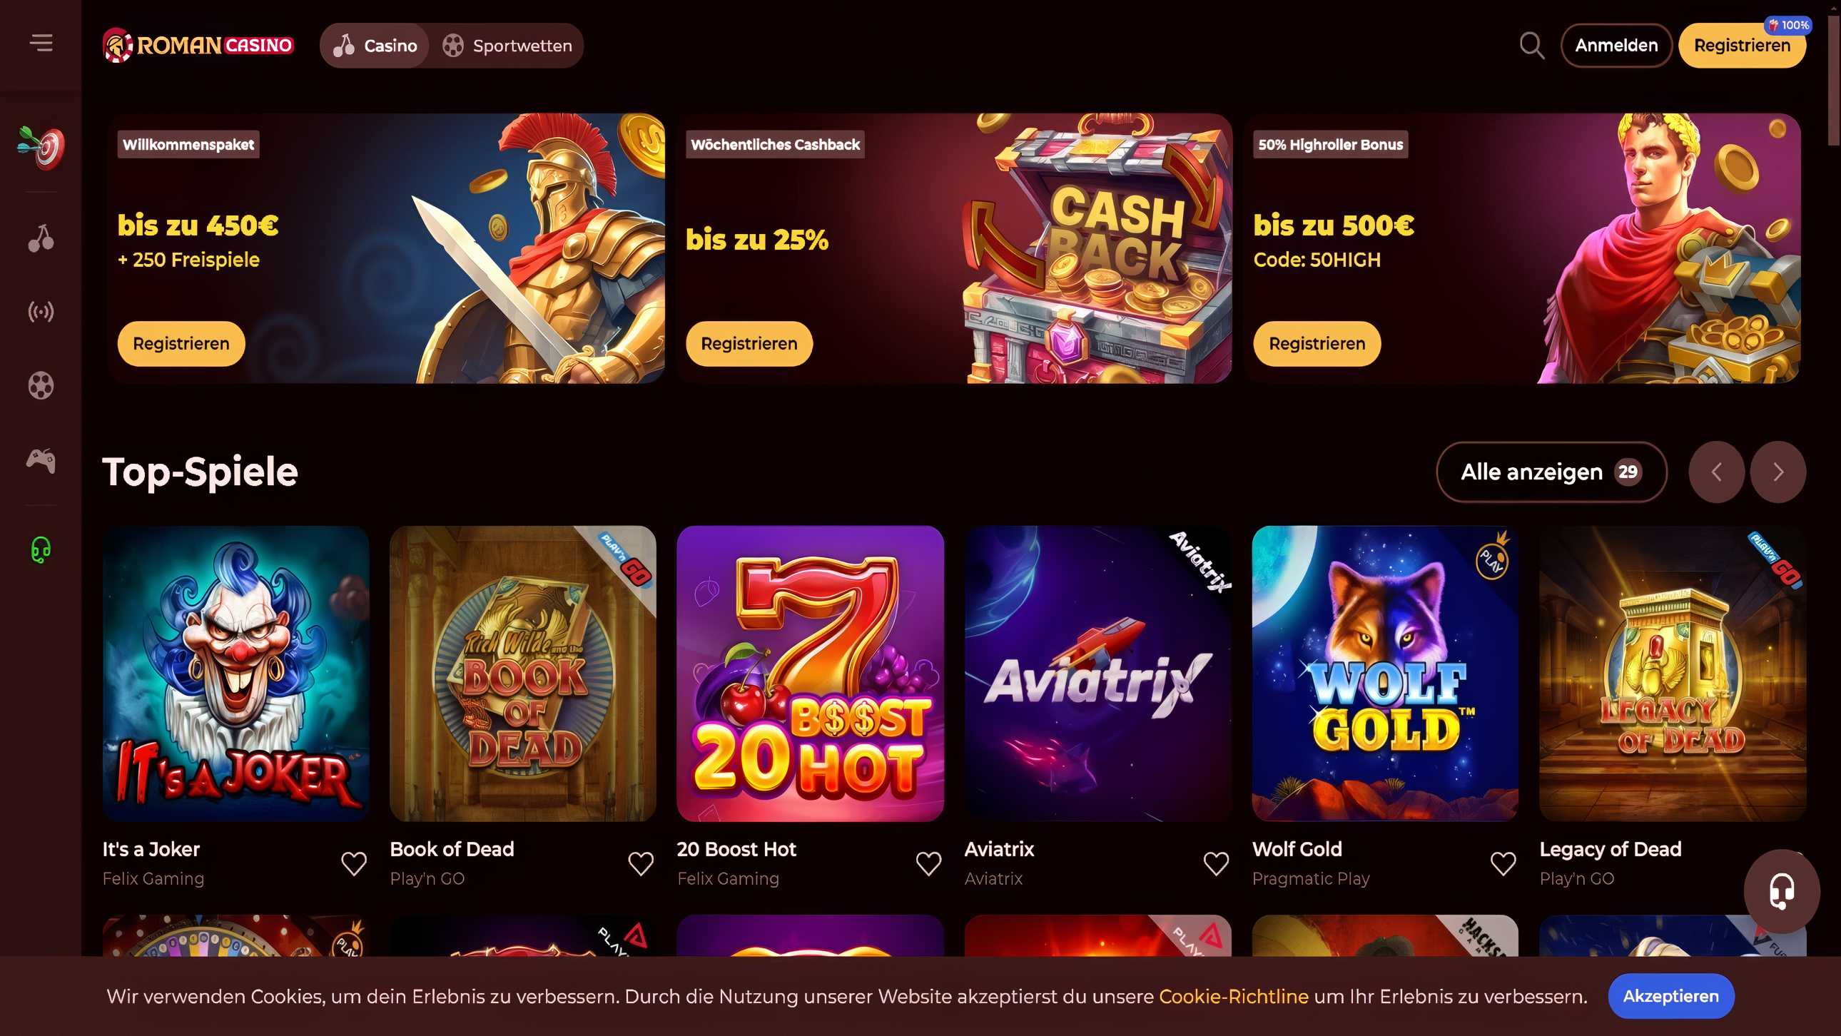Viewport: 1841px width, 1036px height.
Task: Go to previous Top-Spiele games arrow
Action: point(1717,472)
